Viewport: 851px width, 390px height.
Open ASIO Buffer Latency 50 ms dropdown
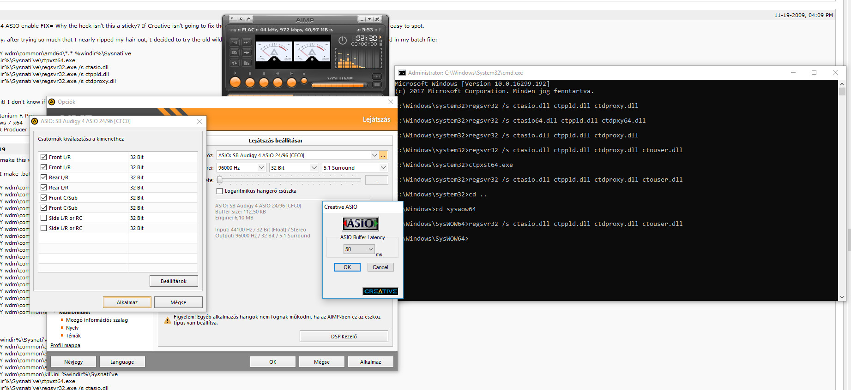(359, 249)
